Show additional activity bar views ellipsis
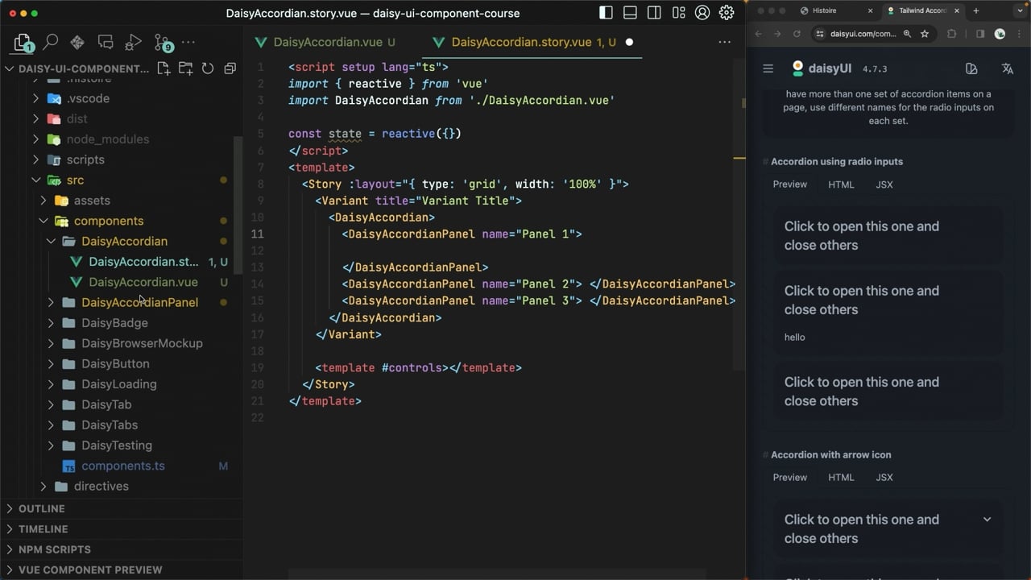Viewport: 1031px width, 580px height. (188, 42)
